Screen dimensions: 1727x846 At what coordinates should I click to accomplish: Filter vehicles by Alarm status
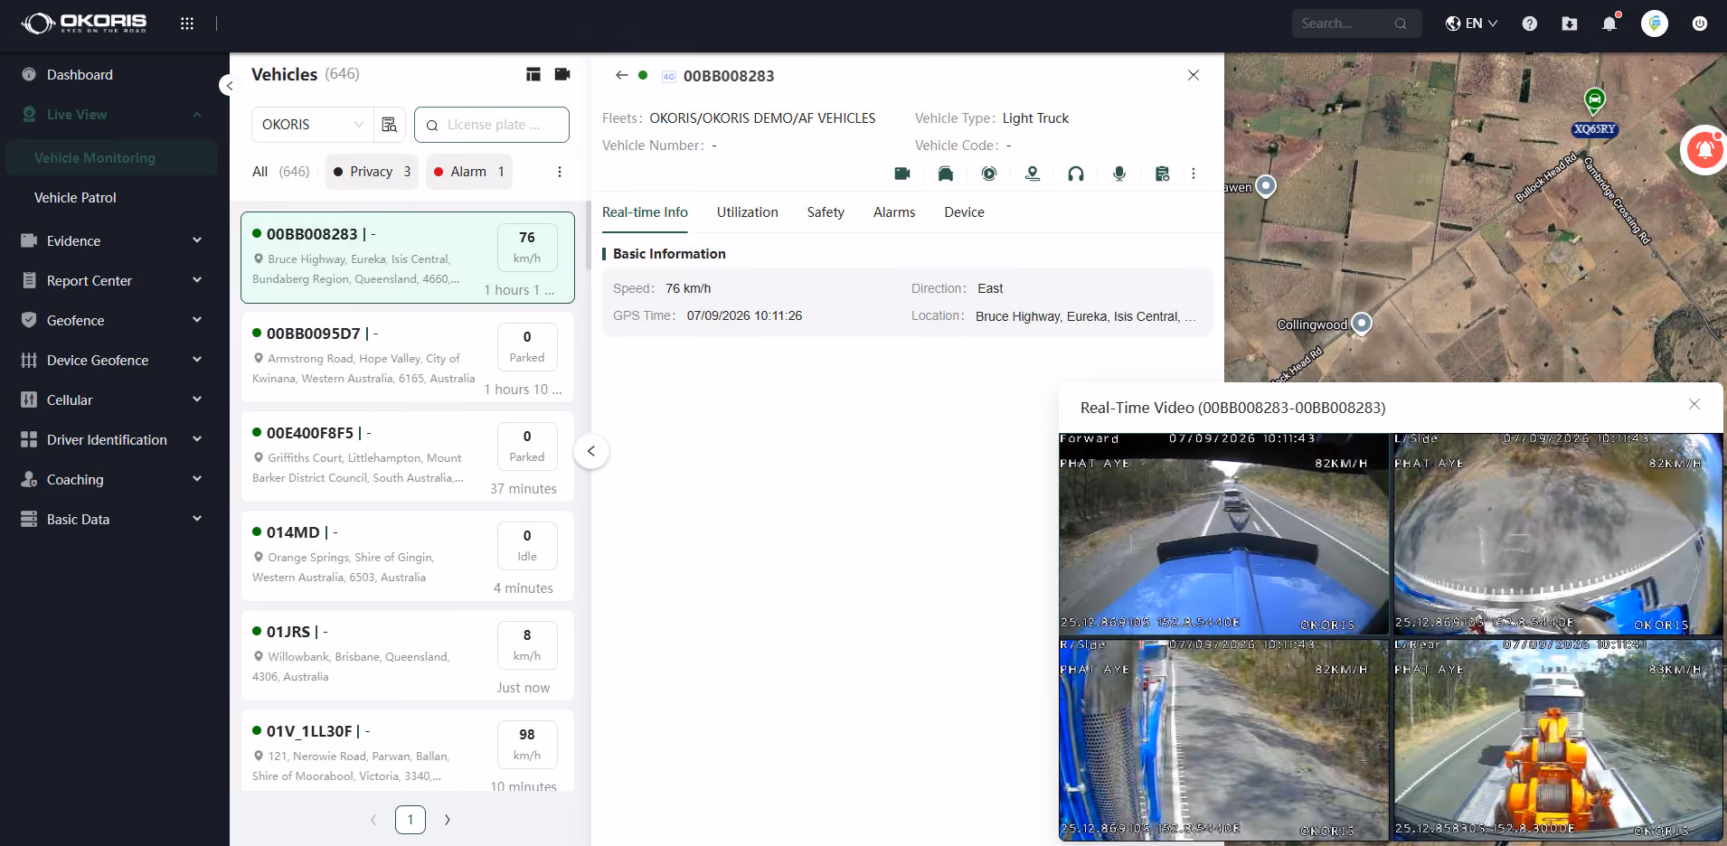click(468, 172)
